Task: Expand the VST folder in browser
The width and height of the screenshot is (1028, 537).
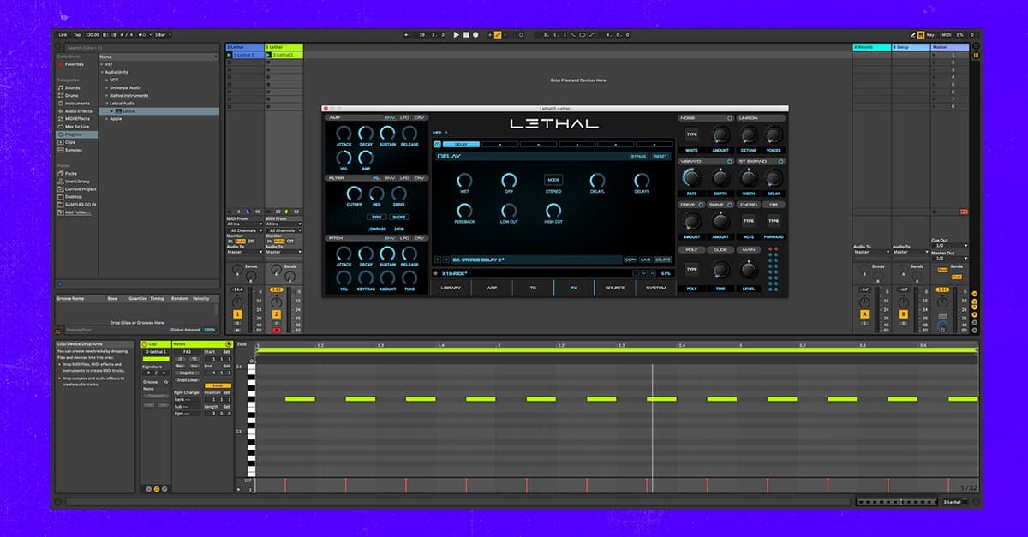Action: click(102, 64)
